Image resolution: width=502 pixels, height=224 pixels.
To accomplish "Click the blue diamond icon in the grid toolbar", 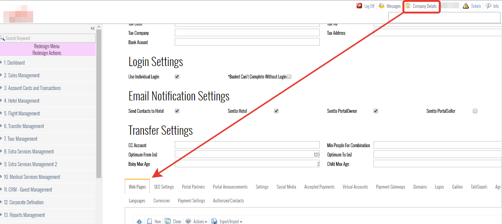I will [139, 221].
